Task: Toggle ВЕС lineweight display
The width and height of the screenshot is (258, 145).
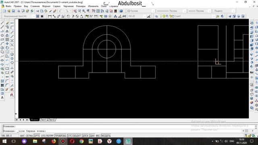Action: click(98, 136)
